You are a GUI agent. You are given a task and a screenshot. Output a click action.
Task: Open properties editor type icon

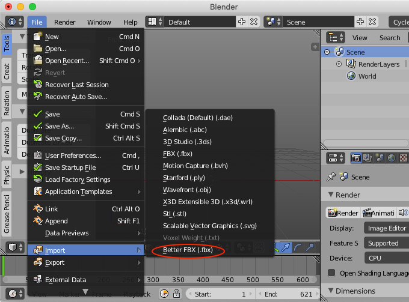336,158
